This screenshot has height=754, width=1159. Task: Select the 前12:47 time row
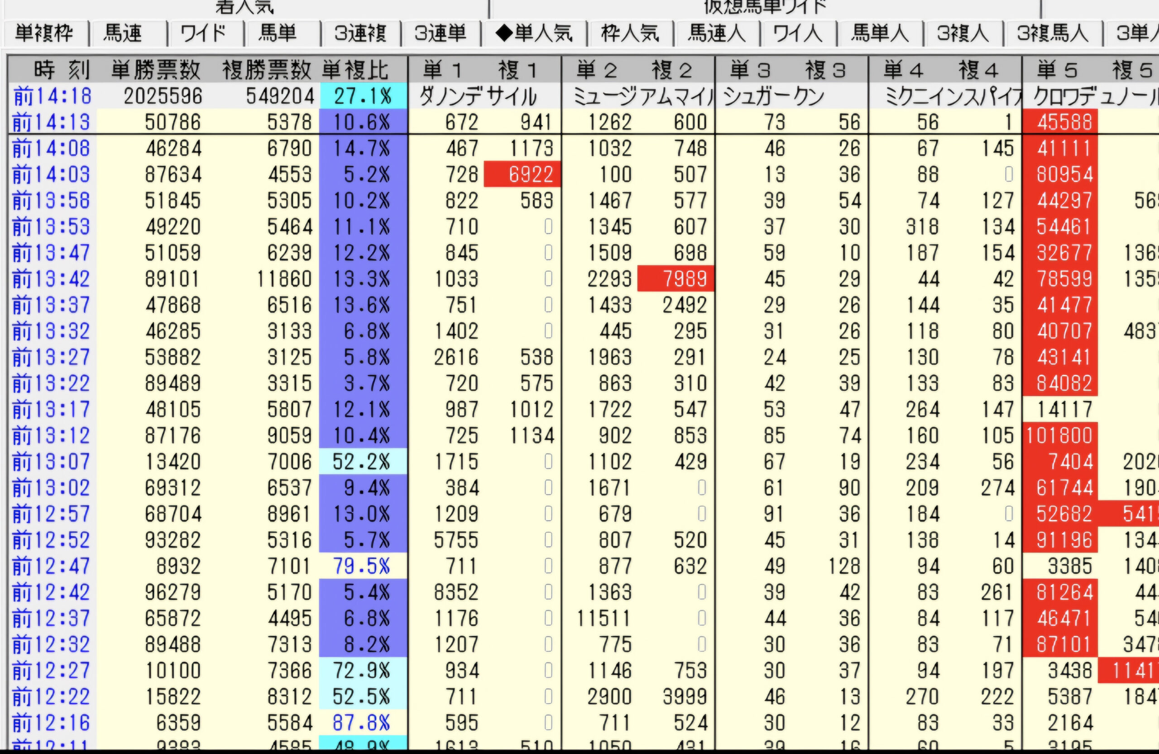click(52, 567)
